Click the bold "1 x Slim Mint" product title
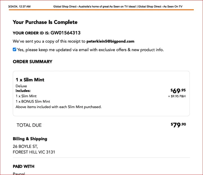 (x=30, y=80)
